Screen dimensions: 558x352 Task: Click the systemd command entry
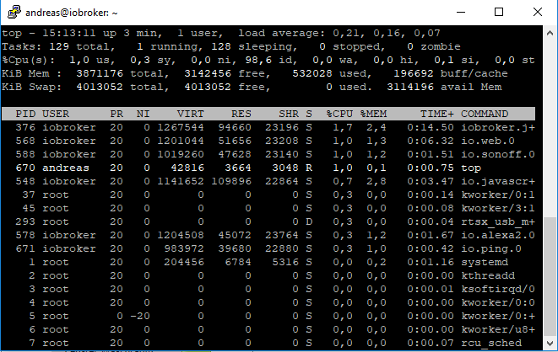coord(485,262)
